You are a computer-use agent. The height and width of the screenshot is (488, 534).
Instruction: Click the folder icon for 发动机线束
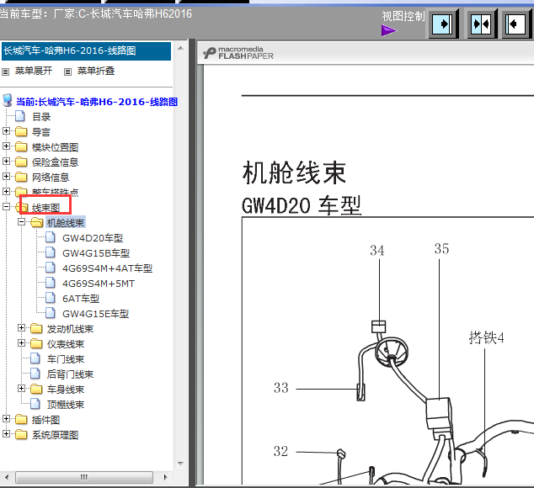tap(36, 329)
